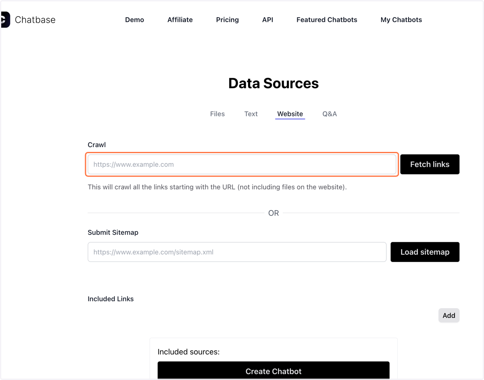Open the Pricing page
Image resolution: width=484 pixels, height=380 pixels.
pyautogui.click(x=227, y=20)
